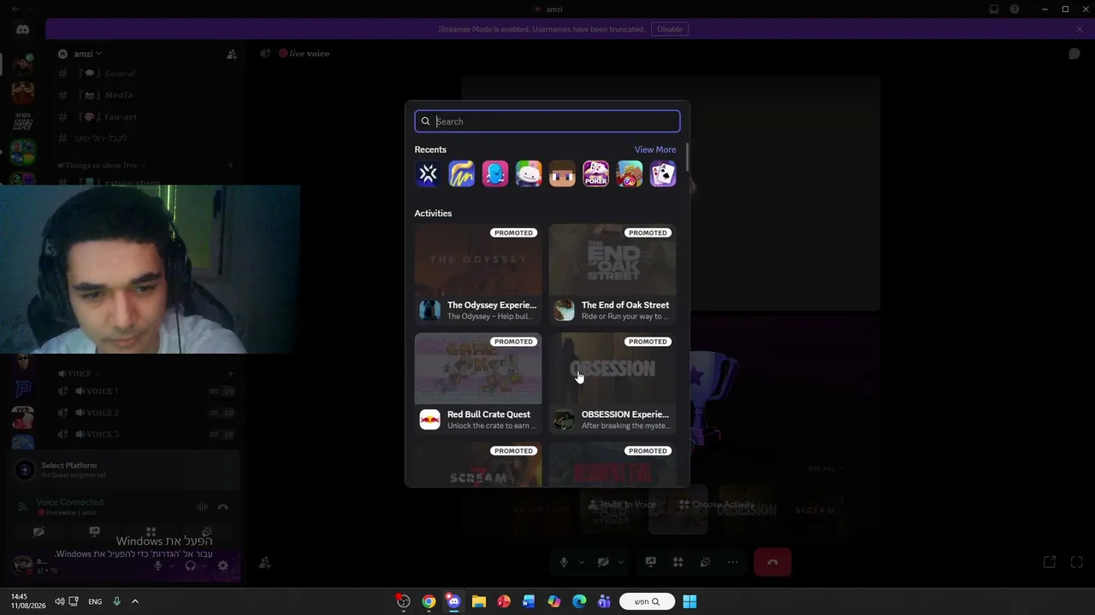Open Microsoft Edge from the taskbar
Image resolution: width=1095 pixels, height=615 pixels.
click(579, 601)
